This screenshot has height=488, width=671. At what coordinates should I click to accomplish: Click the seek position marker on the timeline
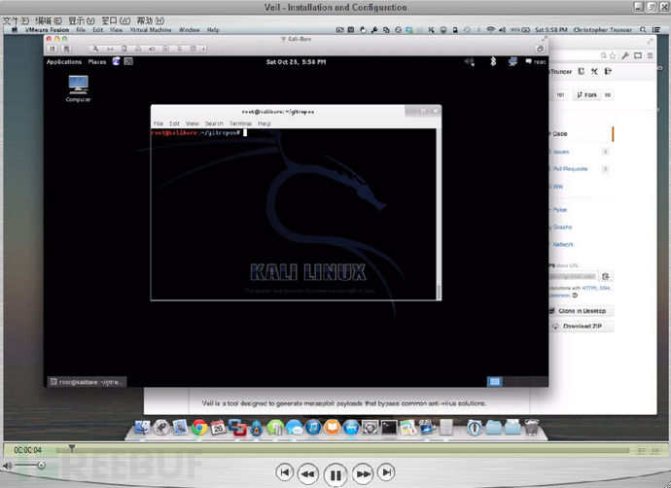pos(72,448)
